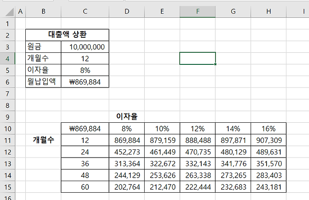The height and width of the screenshot is (200, 309).
Task: Click the Select All corner triangle
Action: 9,12
